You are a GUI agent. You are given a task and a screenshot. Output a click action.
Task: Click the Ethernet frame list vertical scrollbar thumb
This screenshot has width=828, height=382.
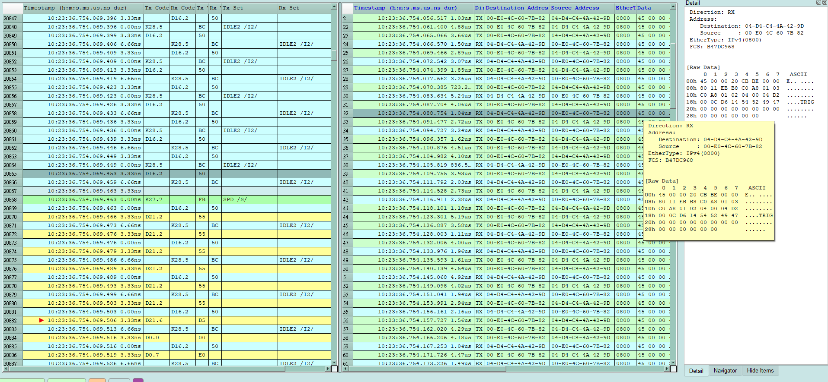click(x=673, y=76)
